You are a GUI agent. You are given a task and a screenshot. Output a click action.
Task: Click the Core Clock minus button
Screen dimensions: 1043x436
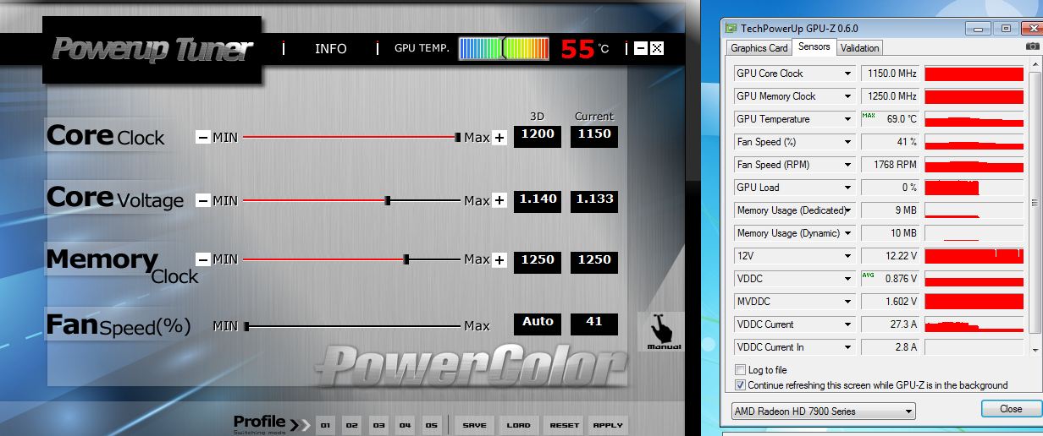(203, 138)
